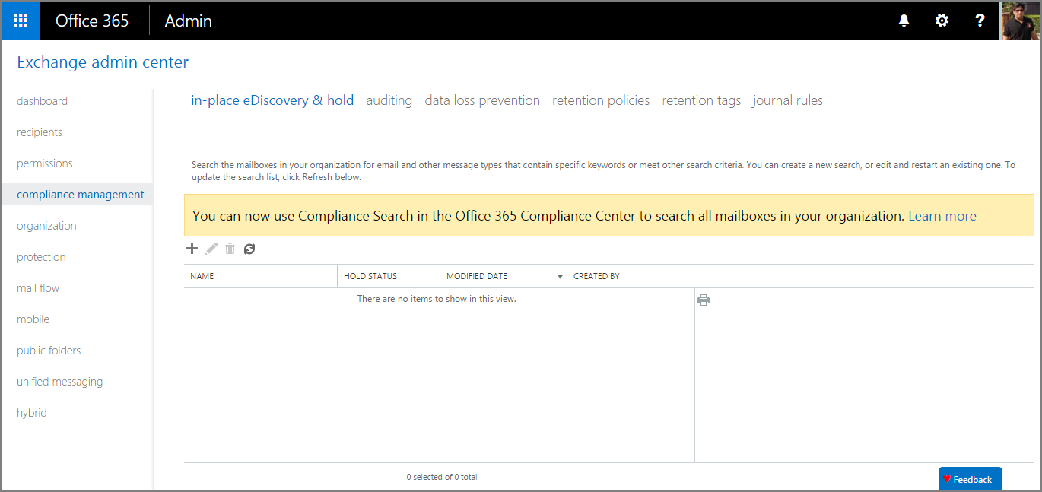Click the Admin header link
This screenshot has height=492, width=1042.
(x=188, y=21)
